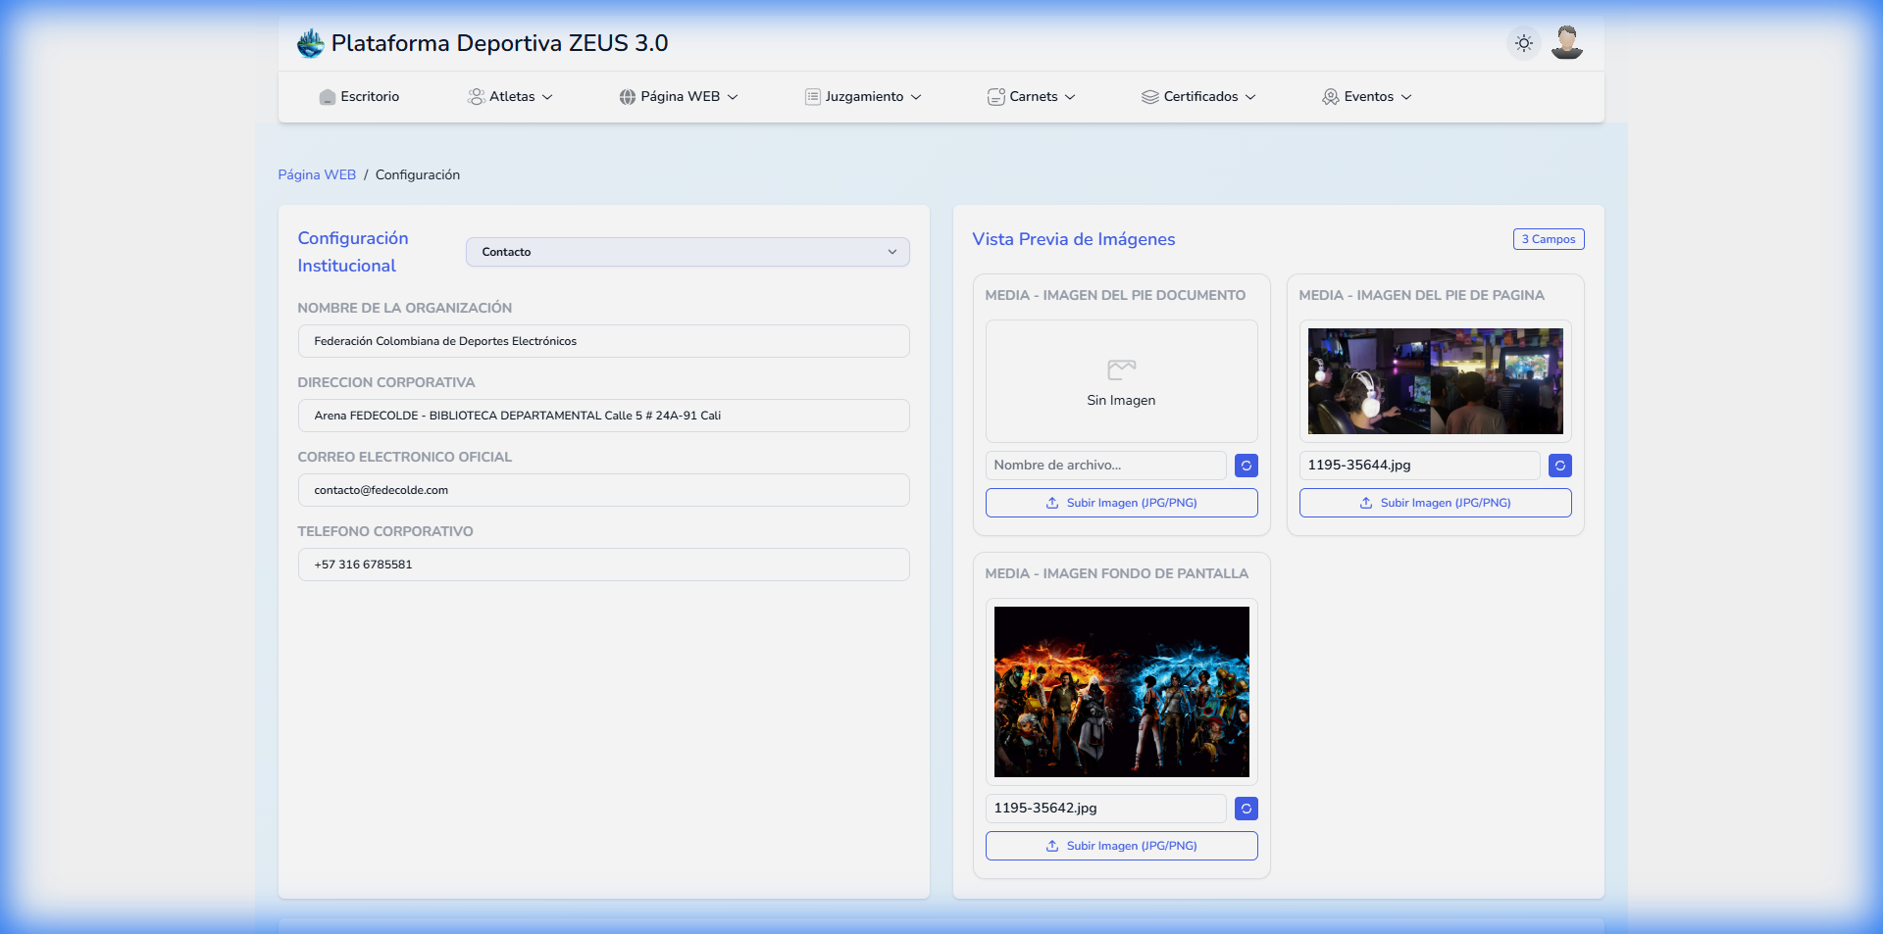Click the Sin Imagen placeholder icon
The image size is (1883, 934).
(1121, 370)
